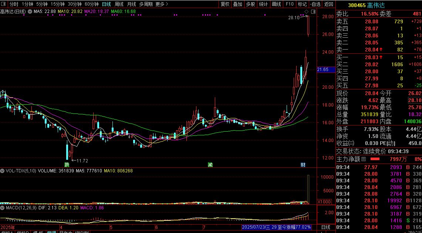Click the MA60: 16.68 indicator label
422x233 pixels.
pyautogui.click(x=123, y=11)
